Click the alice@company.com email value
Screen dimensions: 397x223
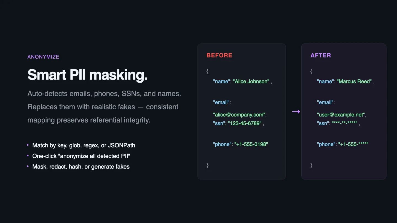click(239, 115)
